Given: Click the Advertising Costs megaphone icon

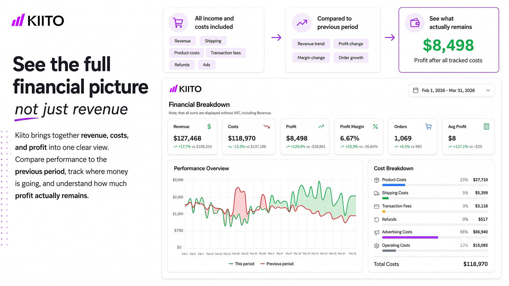Looking at the screenshot, I should pyautogui.click(x=377, y=233).
